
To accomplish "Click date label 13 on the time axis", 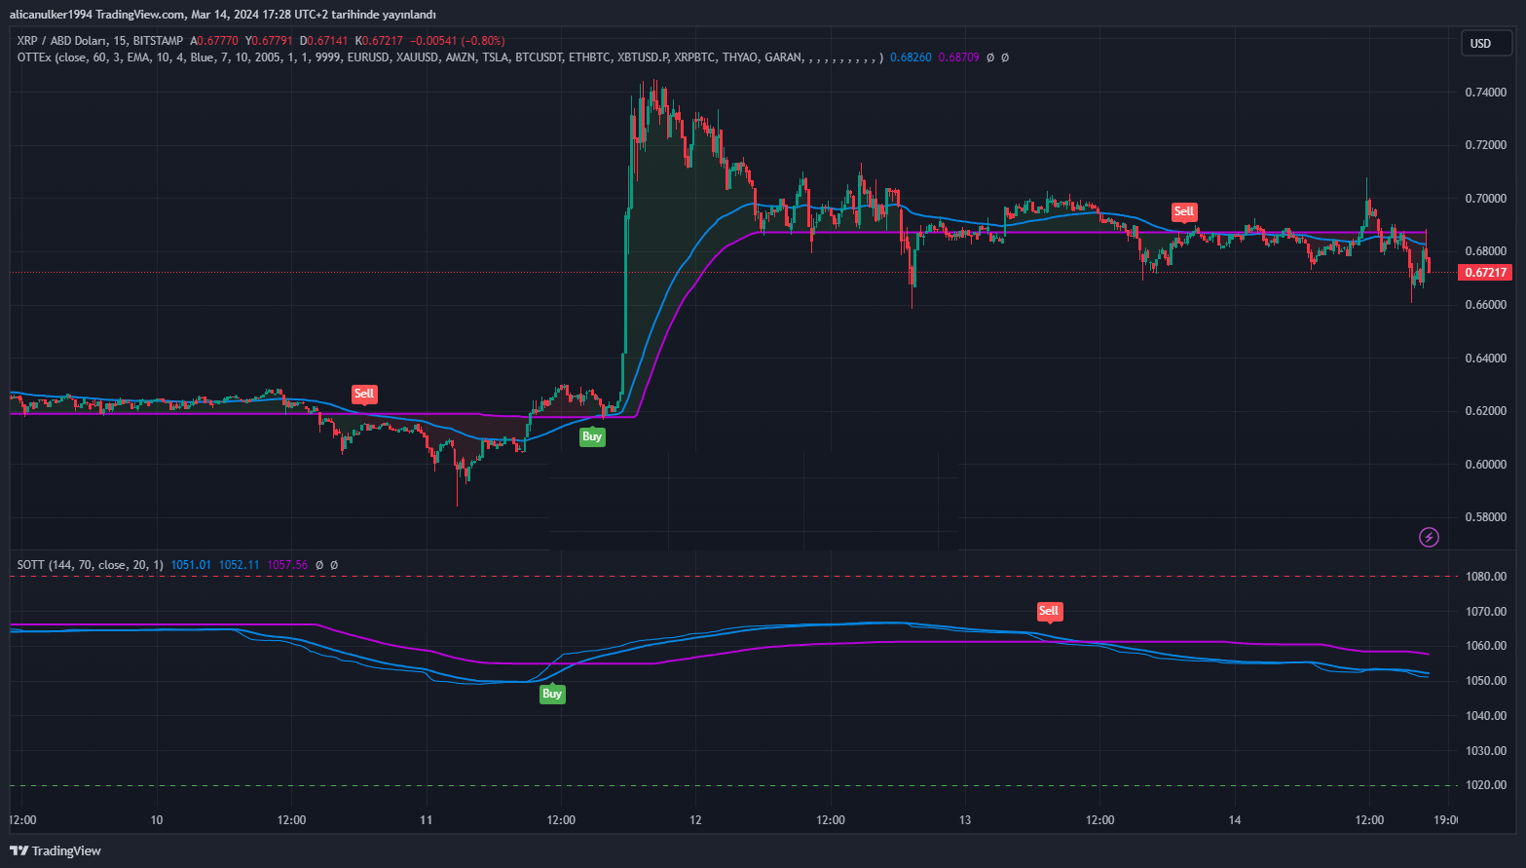I will coord(965,820).
